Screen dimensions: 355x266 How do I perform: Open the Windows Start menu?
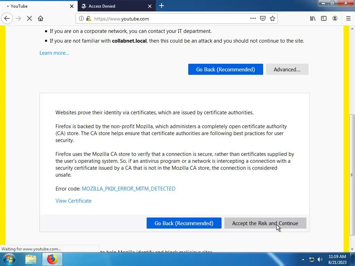click(x=9, y=259)
